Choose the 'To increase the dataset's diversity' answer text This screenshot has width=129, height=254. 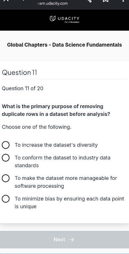click(56, 145)
